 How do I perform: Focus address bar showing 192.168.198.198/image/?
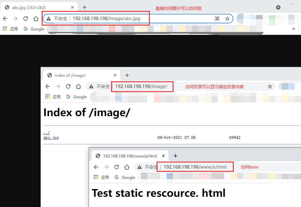click(181, 86)
